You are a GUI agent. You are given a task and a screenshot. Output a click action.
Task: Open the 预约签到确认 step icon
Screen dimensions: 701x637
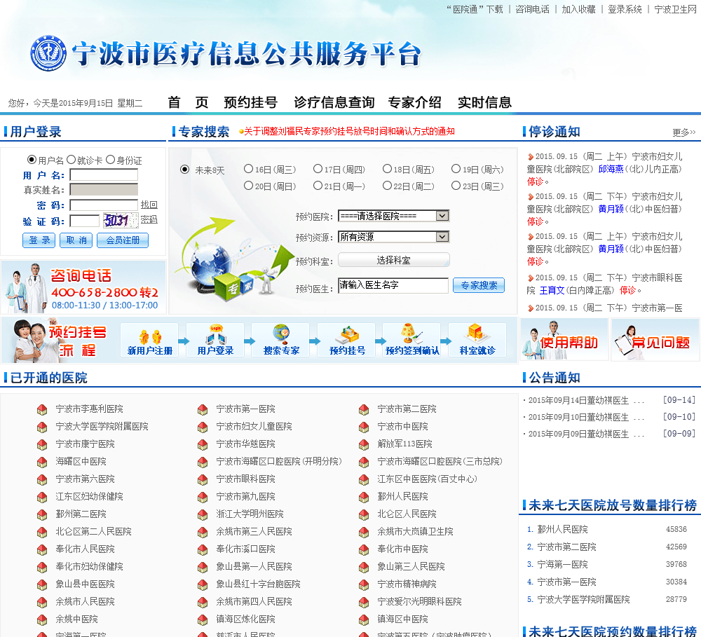tap(412, 340)
